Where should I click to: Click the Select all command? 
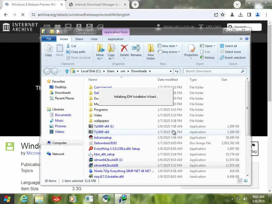pos(228,46)
